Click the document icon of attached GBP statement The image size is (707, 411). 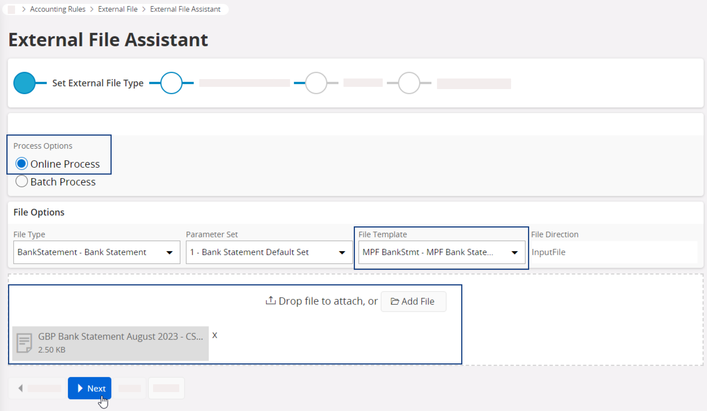(x=24, y=343)
